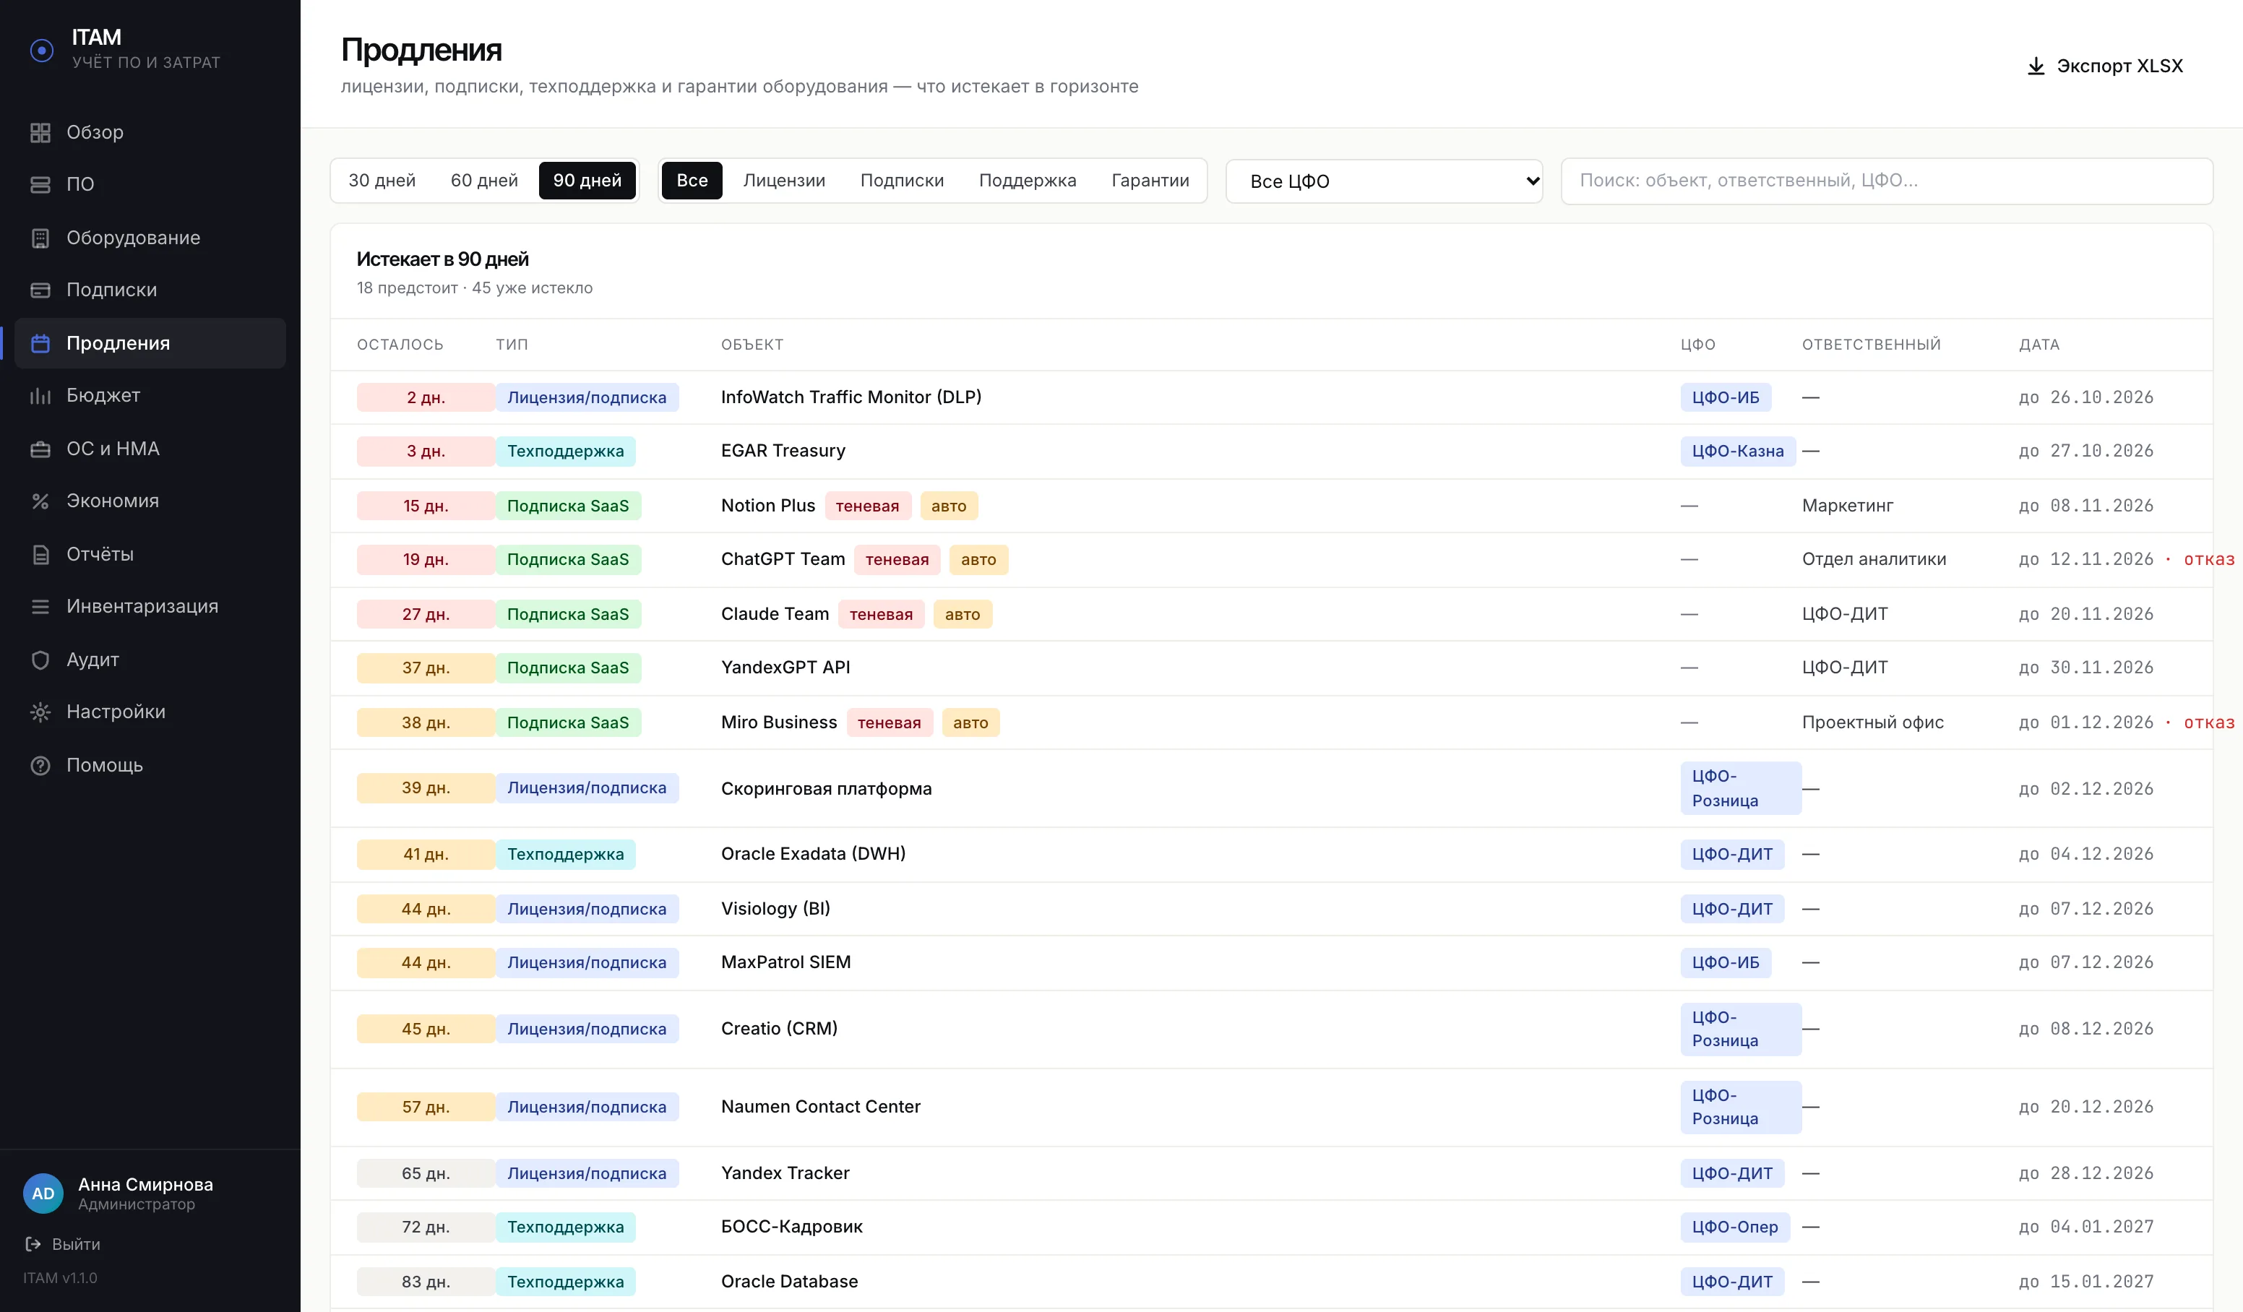Open the Все ЦФО dropdown

1384,181
